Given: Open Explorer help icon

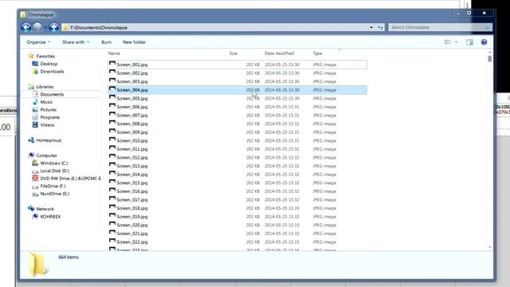Looking at the screenshot, I should point(484,42).
